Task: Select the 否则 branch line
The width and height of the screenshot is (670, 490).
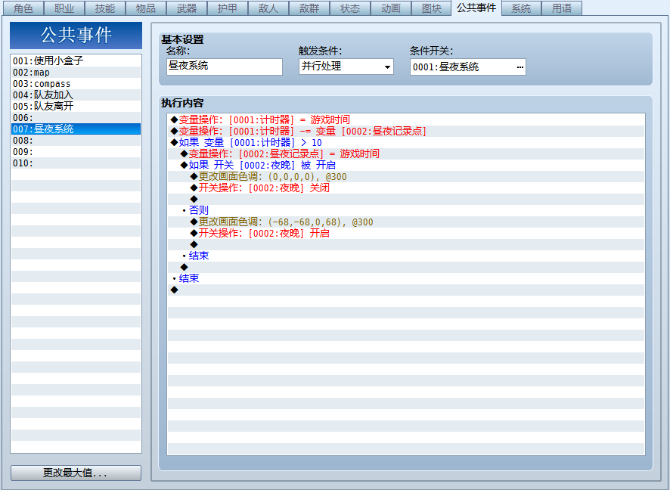Action: coord(406,210)
